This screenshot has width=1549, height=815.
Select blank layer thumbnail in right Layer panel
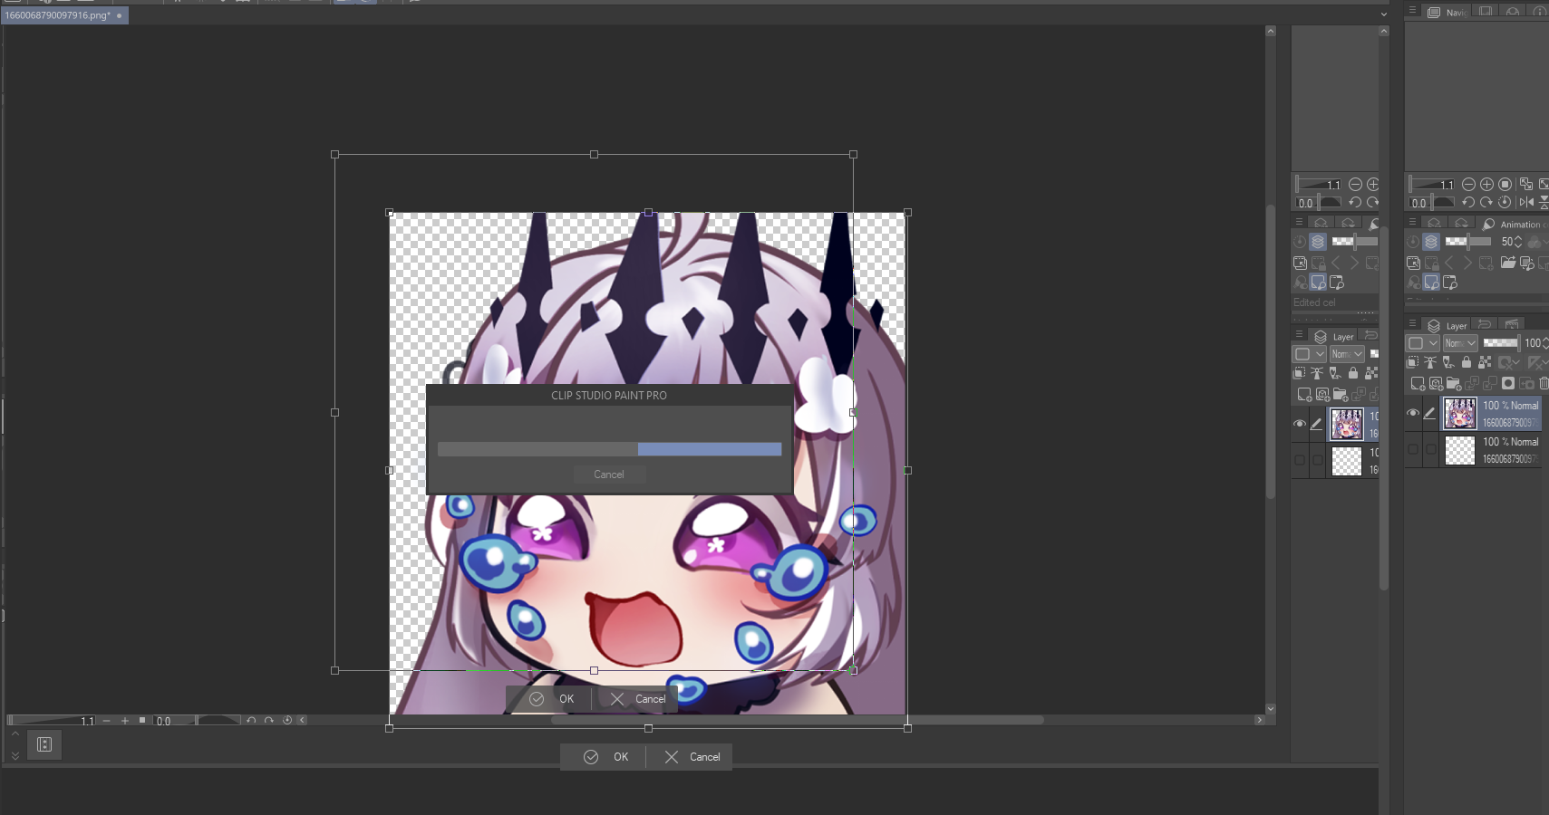(1459, 450)
